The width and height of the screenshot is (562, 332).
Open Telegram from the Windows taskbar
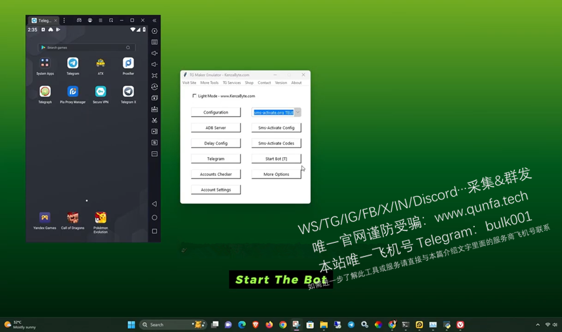tap(351, 325)
